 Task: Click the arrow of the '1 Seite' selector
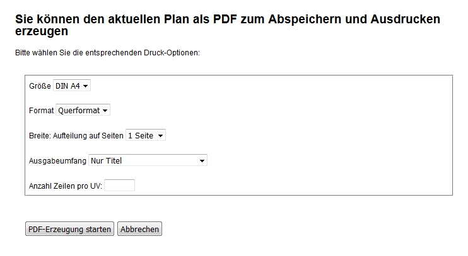click(160, 135)
